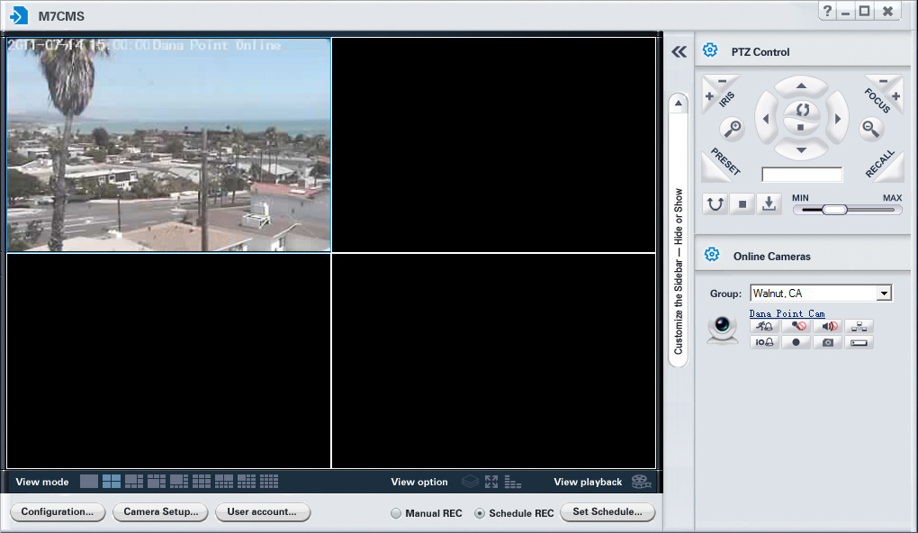Stop PTZ movement with the center square button
The width and height of the screenshot is (918, 533).
click(800, 127)
